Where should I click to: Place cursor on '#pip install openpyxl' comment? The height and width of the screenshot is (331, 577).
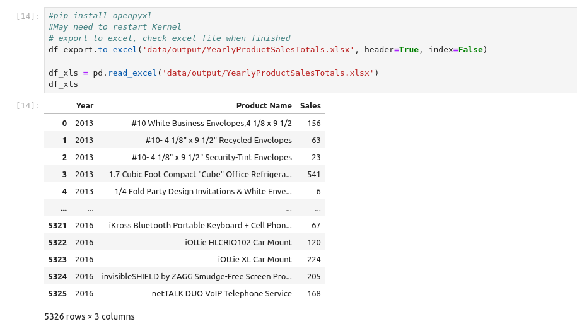click(100, 15)
